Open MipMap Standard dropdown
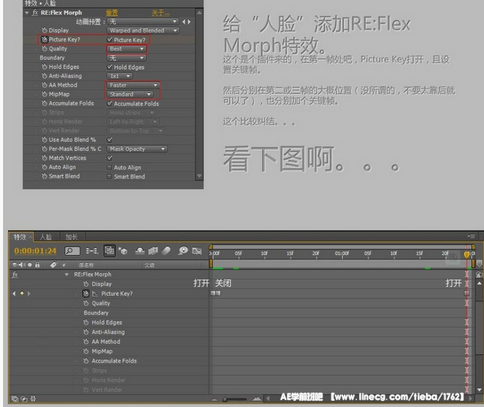The width and height of the screenshot is (484, 407). 130,94
